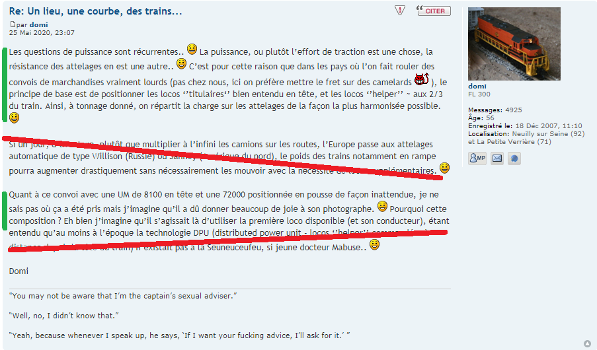Send a private message via MP icon
The height and width of the screenshot is (350, 597).
(x=477, y=158)
